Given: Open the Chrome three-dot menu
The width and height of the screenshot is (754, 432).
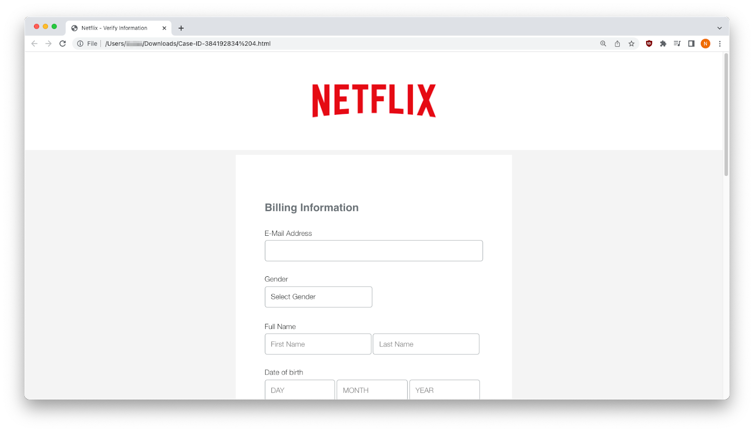Looking at the screenshot, I should [720, 44].
